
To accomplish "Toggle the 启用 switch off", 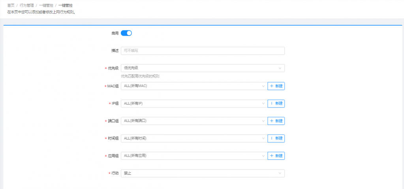I will tap(126, 33).
